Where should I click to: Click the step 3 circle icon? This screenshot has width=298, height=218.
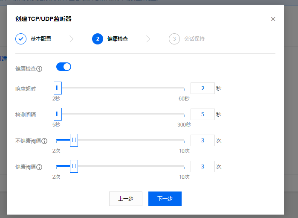coord(174,39)
